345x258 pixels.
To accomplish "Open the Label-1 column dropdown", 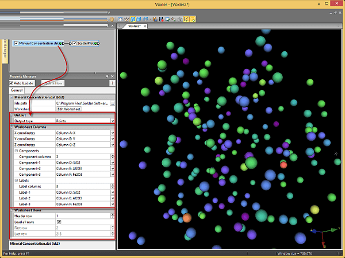I will (113, 192).
